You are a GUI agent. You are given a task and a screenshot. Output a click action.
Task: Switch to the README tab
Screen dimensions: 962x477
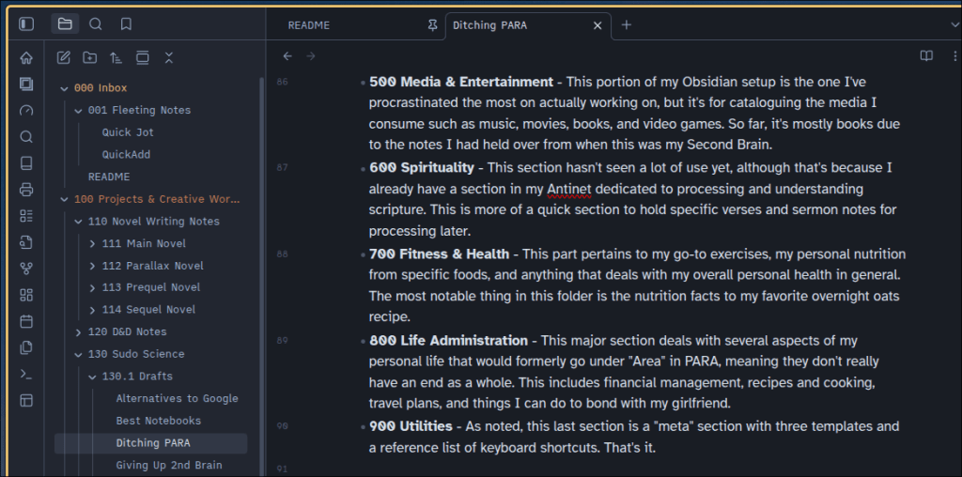[x=309, y=25]
